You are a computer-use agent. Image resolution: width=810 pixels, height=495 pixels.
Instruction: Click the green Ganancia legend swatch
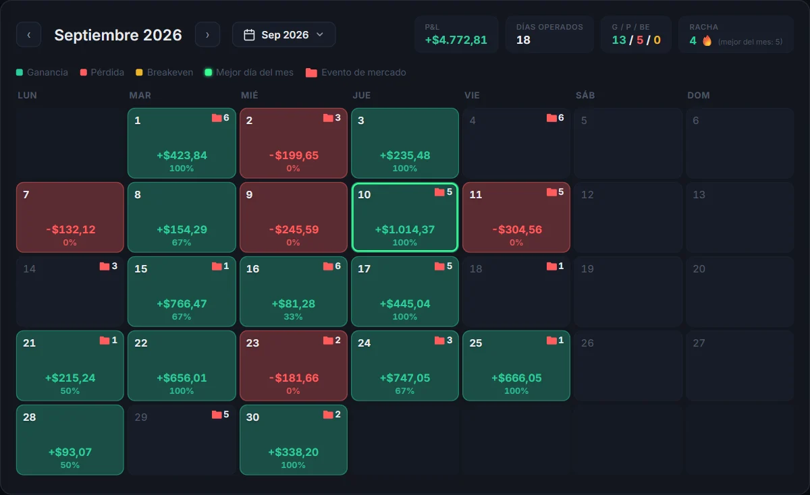point(20,72)
